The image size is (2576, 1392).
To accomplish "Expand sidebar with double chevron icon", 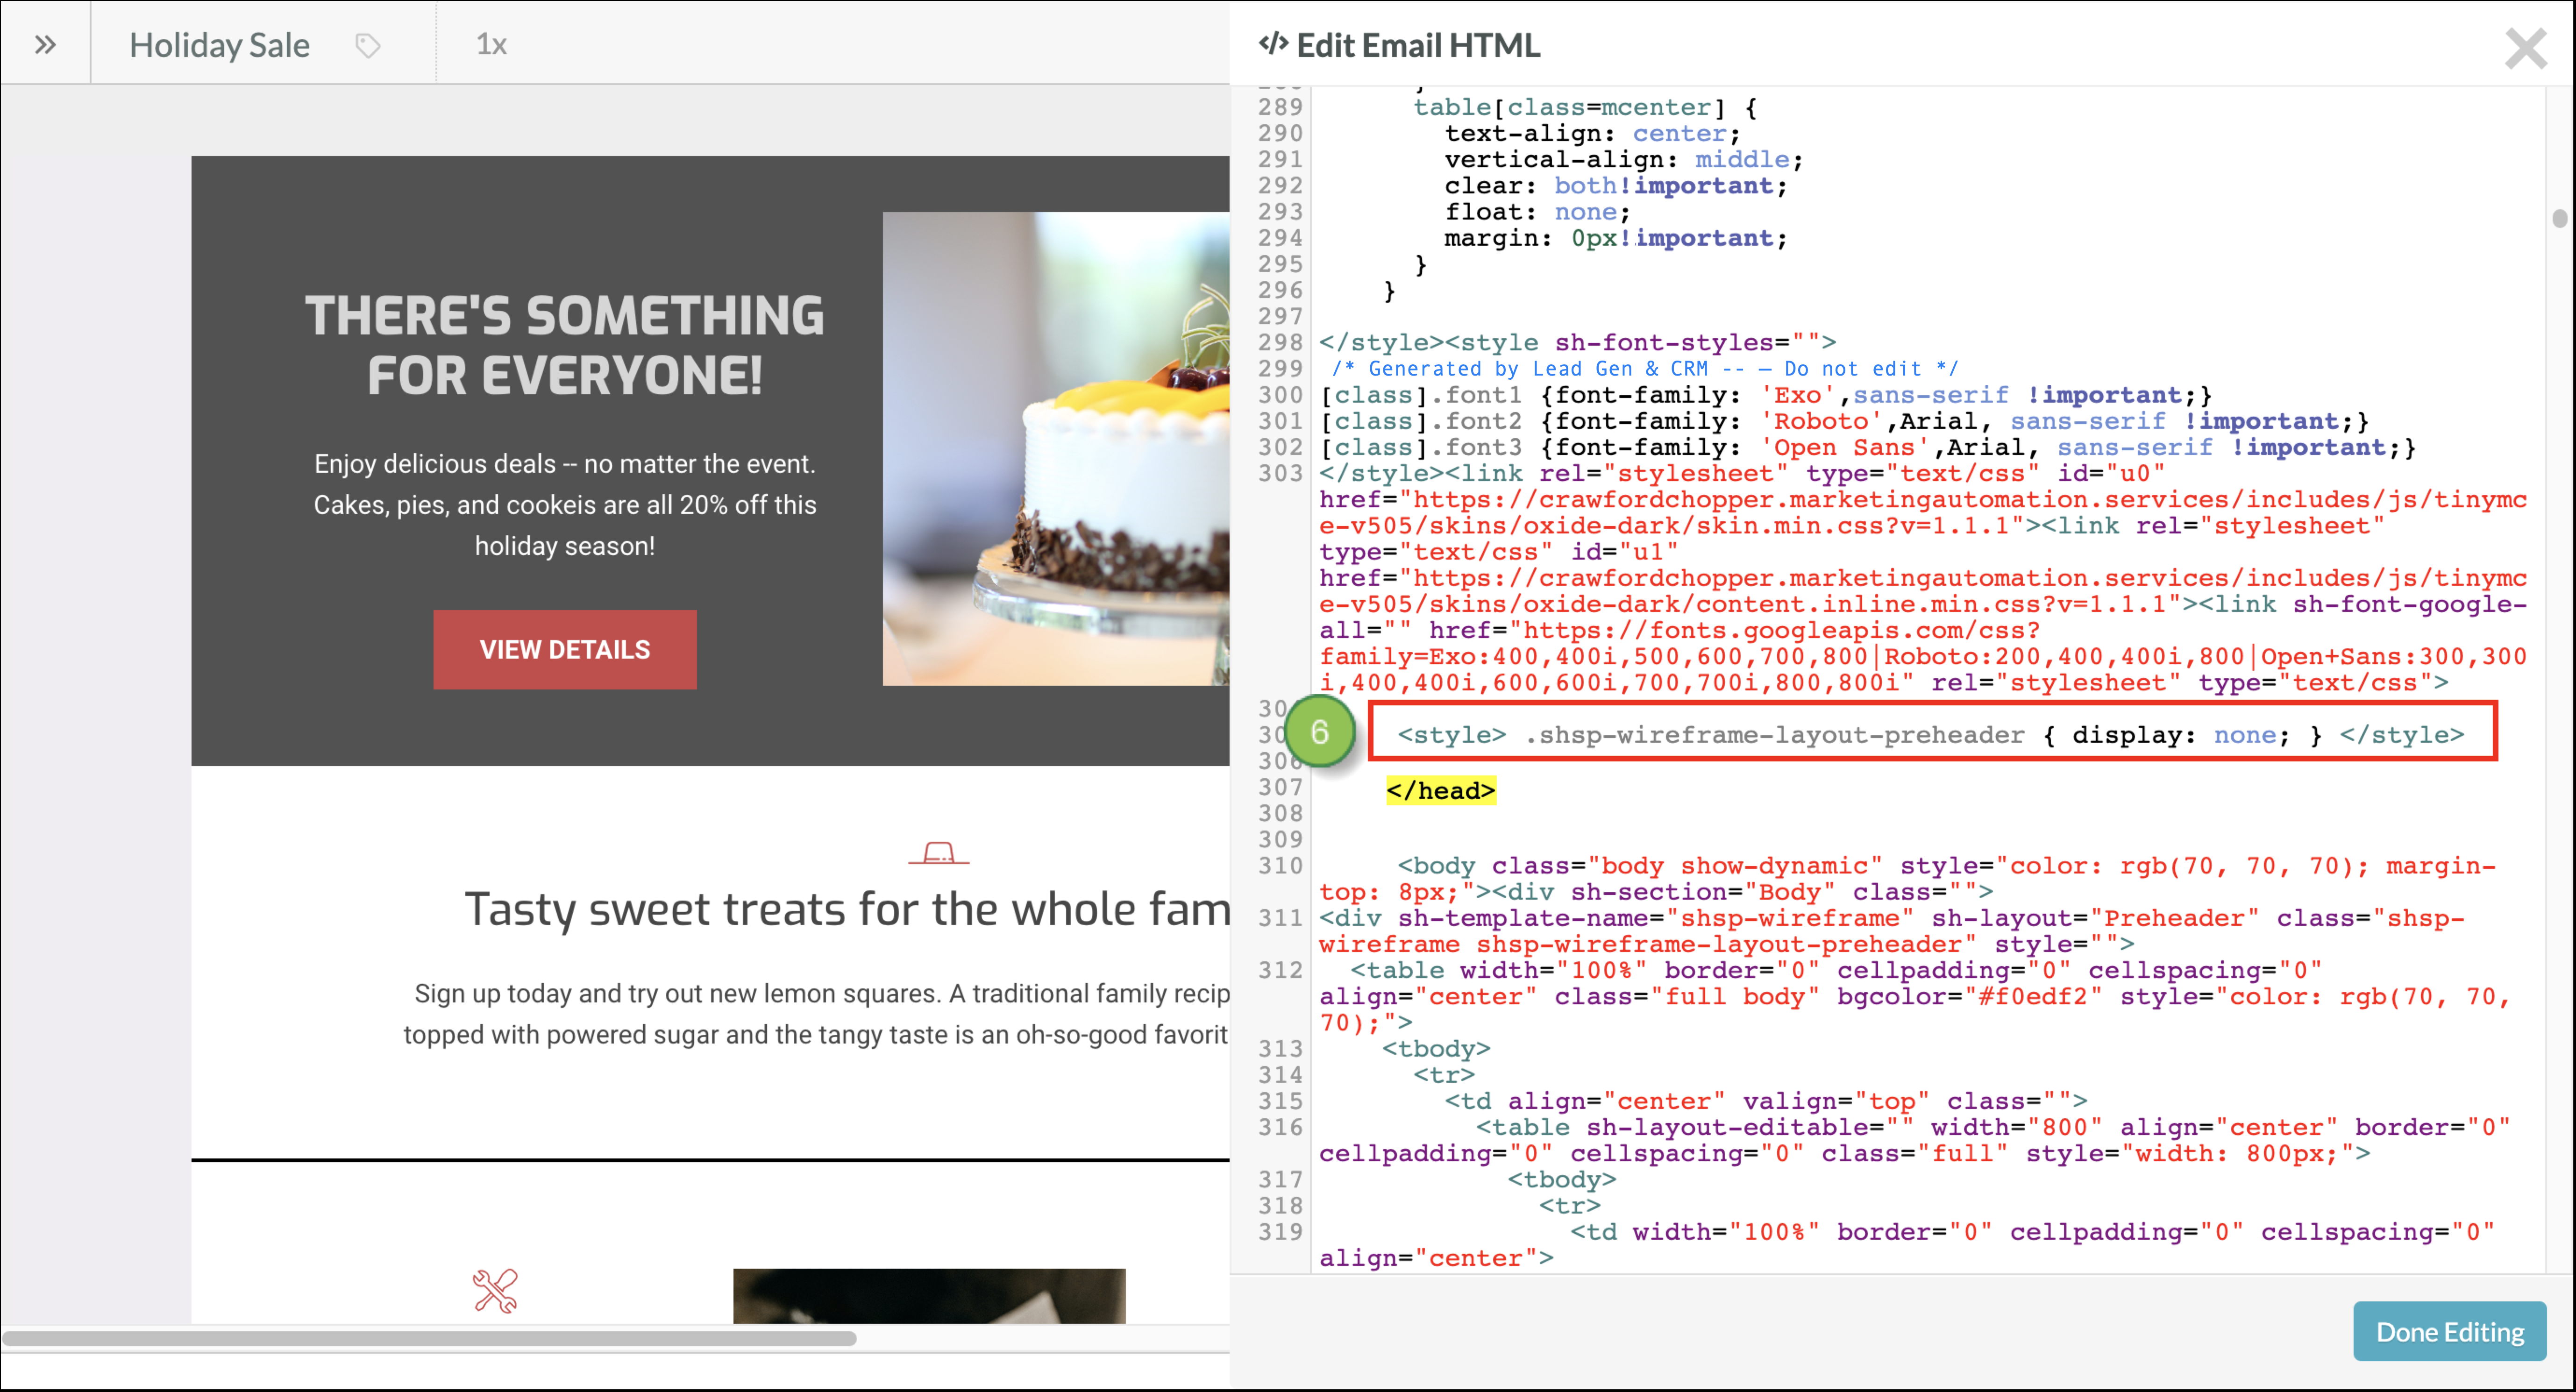I will coord(45,44).
